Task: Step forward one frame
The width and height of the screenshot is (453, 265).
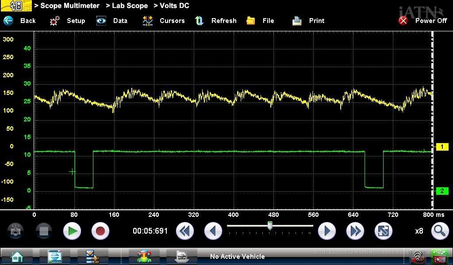Action: point(327,231)
